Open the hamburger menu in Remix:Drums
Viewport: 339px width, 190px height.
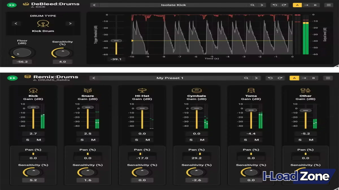(x=328, y=78)
